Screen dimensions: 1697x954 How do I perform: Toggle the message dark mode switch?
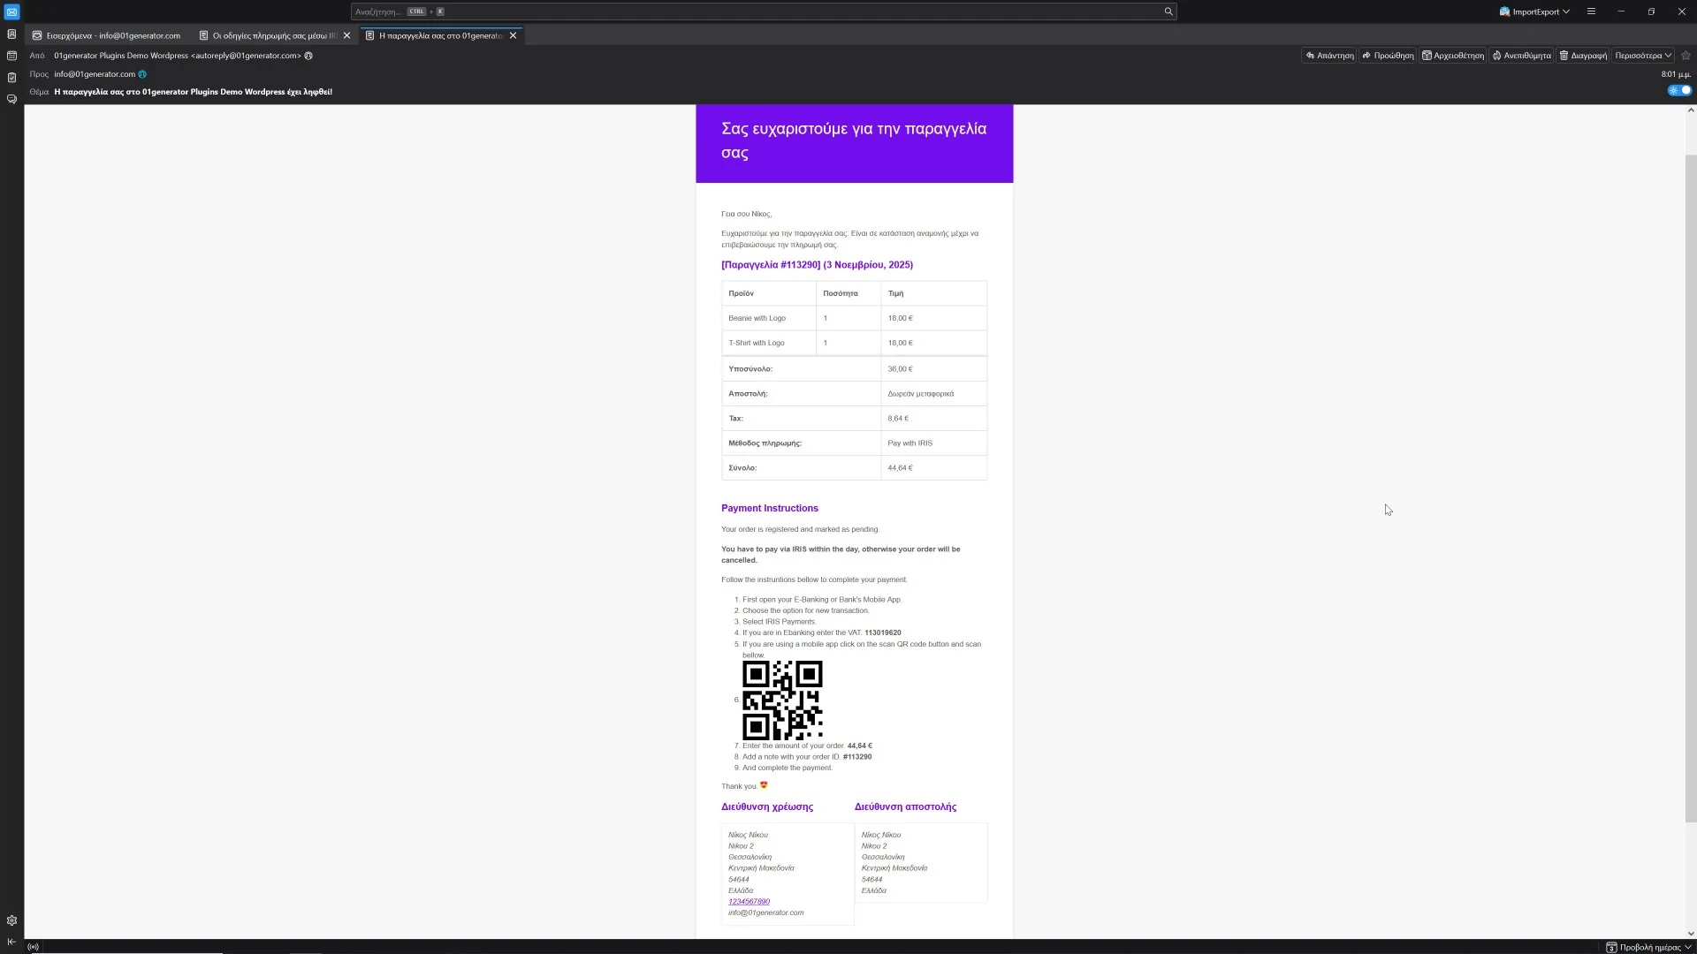coord(1679,90)
